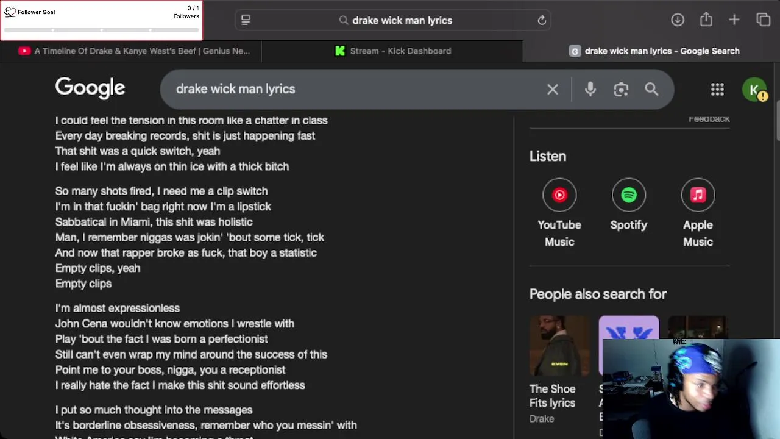Click into the Google search field
The image size is (780, 439).
click(x=353, y=89)
